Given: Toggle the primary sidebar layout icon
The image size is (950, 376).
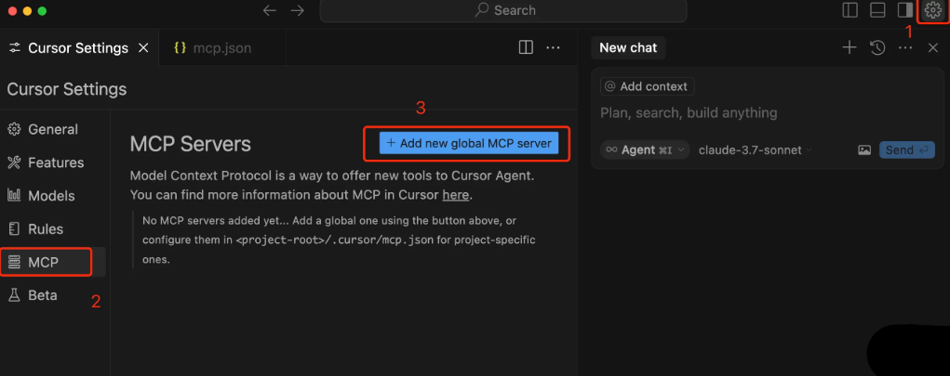Looking at the screenshot, I should [850, 10].
